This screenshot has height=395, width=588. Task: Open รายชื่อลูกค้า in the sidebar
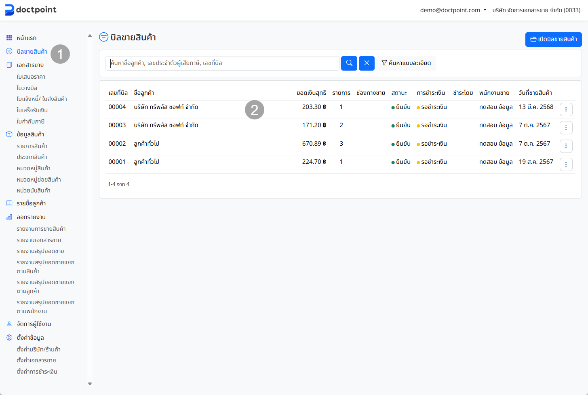click(31, 203)
